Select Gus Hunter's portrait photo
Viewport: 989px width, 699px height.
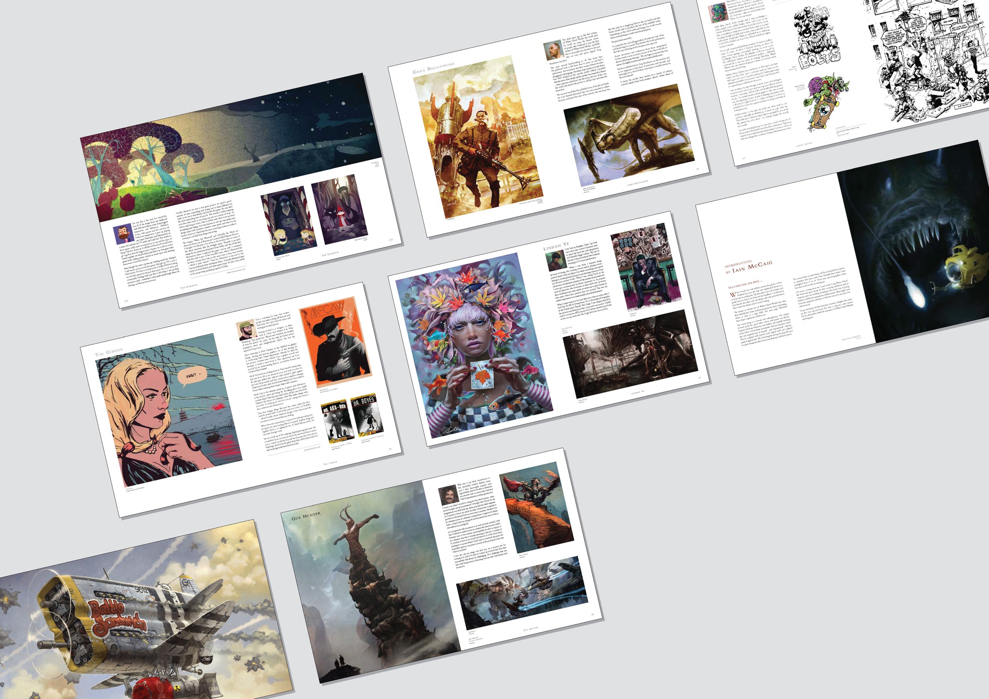pos(449,495)
